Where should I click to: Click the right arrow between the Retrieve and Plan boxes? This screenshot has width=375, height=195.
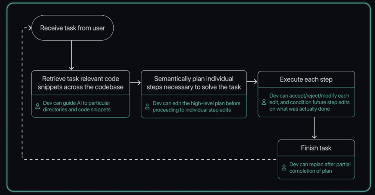pyautogui.click(x=135, y=83)
